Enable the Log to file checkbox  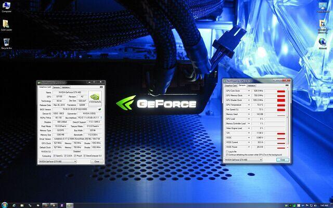coord(227,152)
